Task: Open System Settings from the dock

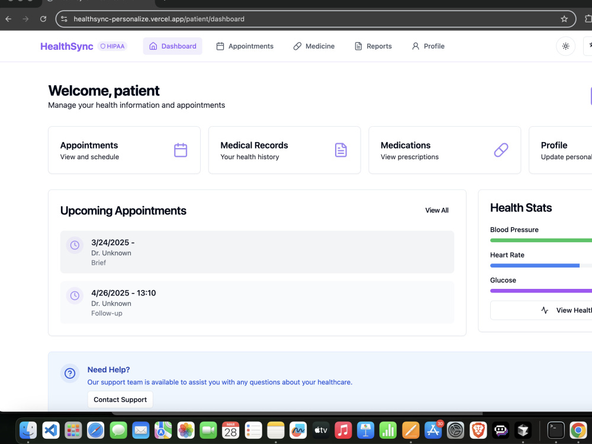Action: point(456,430)
